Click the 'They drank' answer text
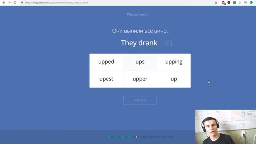The height and width of the screenshot is (144, 256). pyautogui.click(x=139, y=43)
